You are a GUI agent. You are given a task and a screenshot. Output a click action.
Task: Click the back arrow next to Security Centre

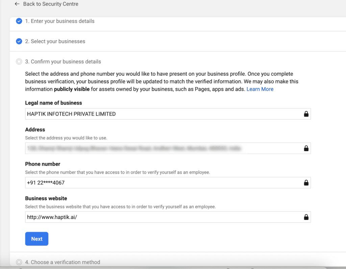click(17, 4)
